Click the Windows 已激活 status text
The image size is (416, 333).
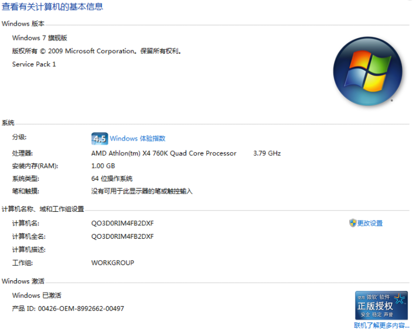point(37,296)
